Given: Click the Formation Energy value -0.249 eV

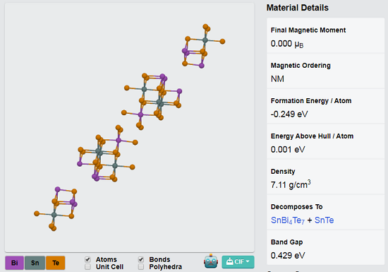Looking at the screenshot, I should pyautogui.click(x=289, y=114).
